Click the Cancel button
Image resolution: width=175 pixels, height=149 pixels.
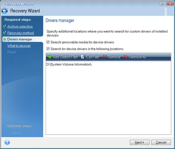(x=161, y=142)
